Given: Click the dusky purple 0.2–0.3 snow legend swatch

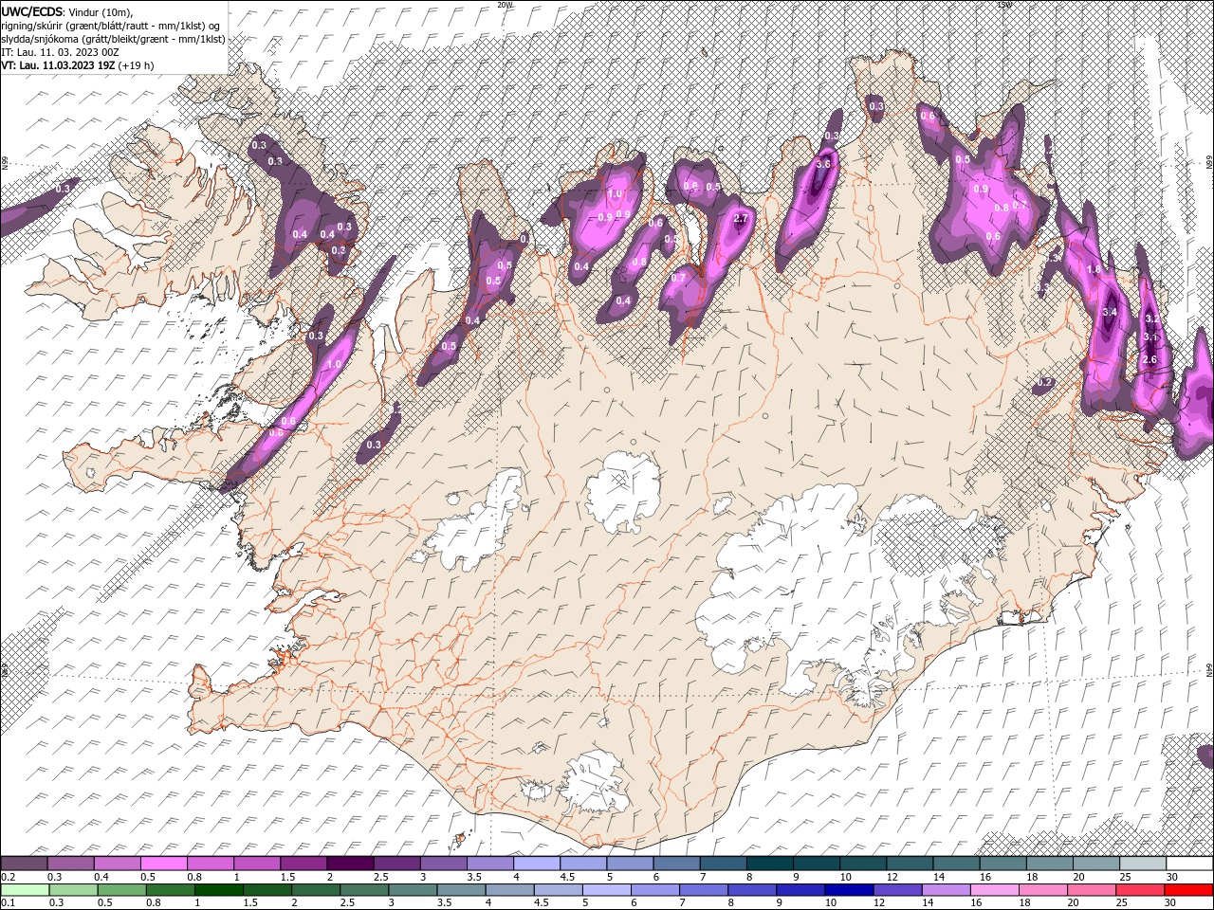Looking at the screenshot, I should (24, 864).
